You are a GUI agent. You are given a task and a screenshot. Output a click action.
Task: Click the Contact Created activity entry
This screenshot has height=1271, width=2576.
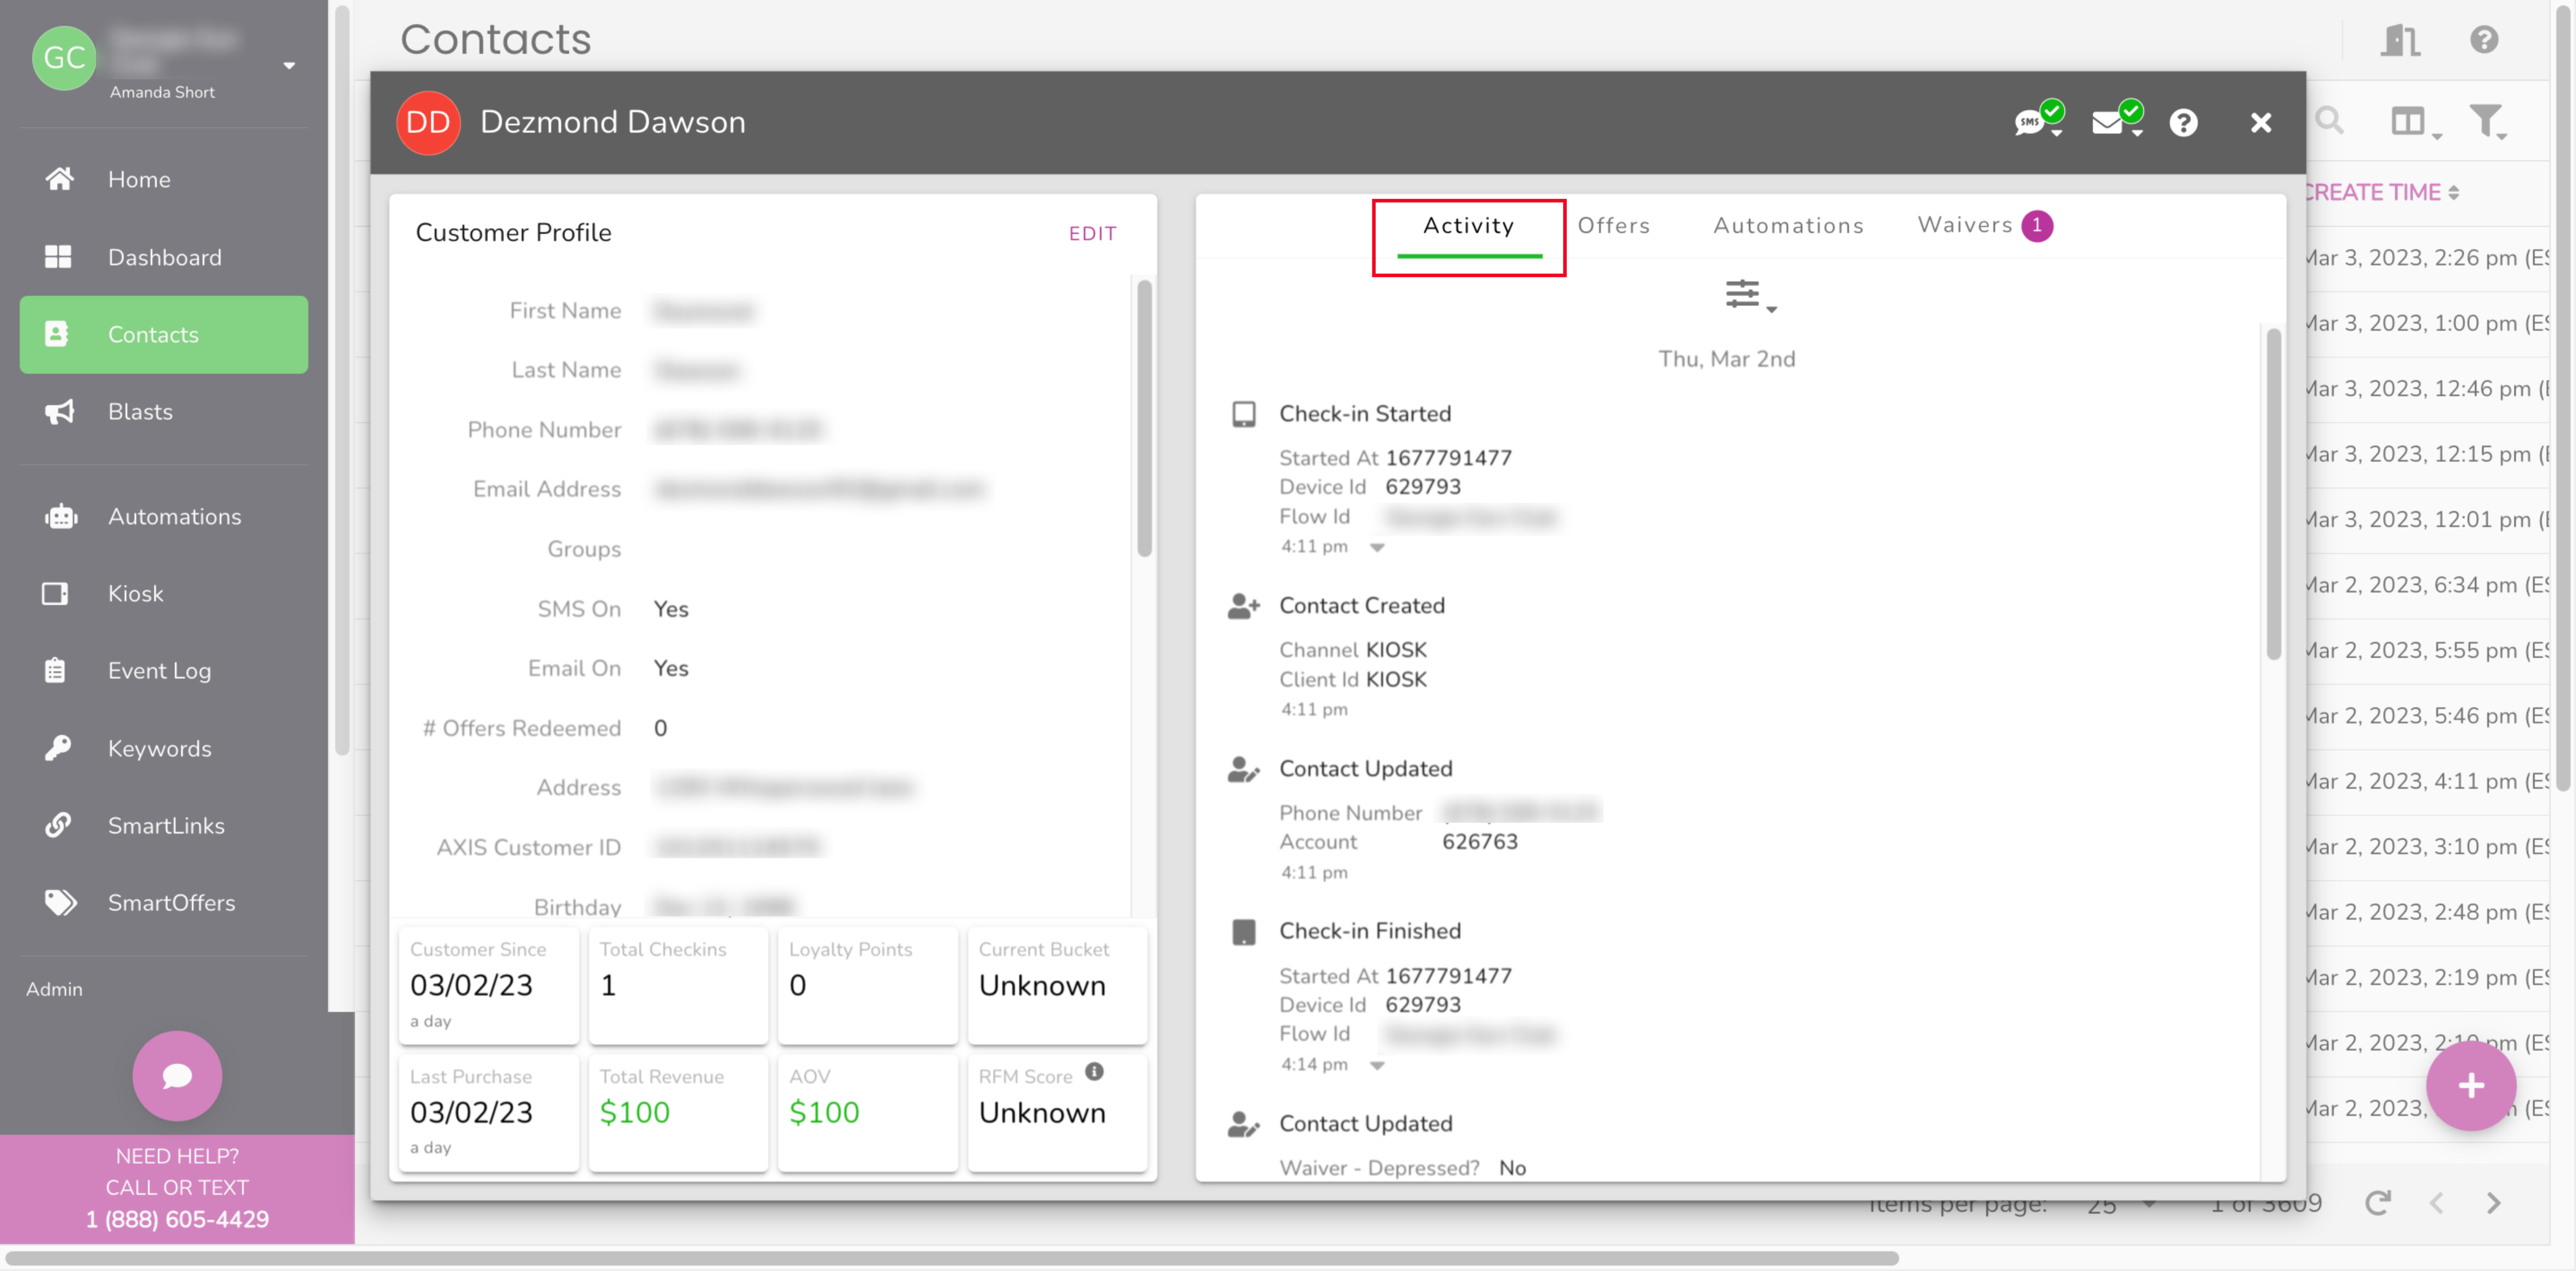(1362, 606)
